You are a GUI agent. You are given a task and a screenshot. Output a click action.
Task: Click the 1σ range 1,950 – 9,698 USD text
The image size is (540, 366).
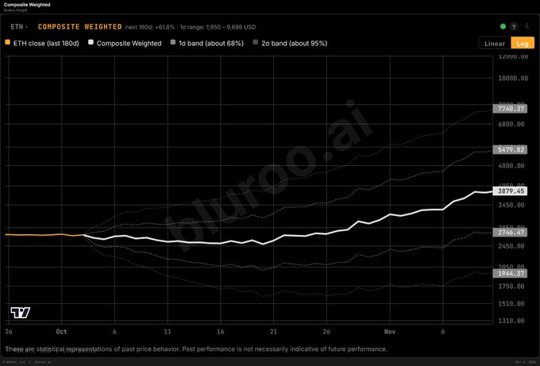coord(218,27)
